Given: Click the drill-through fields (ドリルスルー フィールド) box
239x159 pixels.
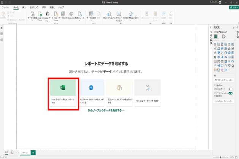Looking at the screenshot, I should pos(223,101).
